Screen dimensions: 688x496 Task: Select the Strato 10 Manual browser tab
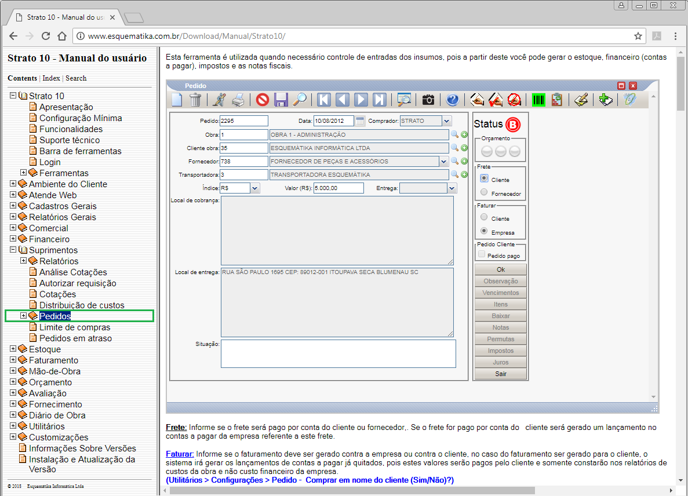click(x=65, y=17)
